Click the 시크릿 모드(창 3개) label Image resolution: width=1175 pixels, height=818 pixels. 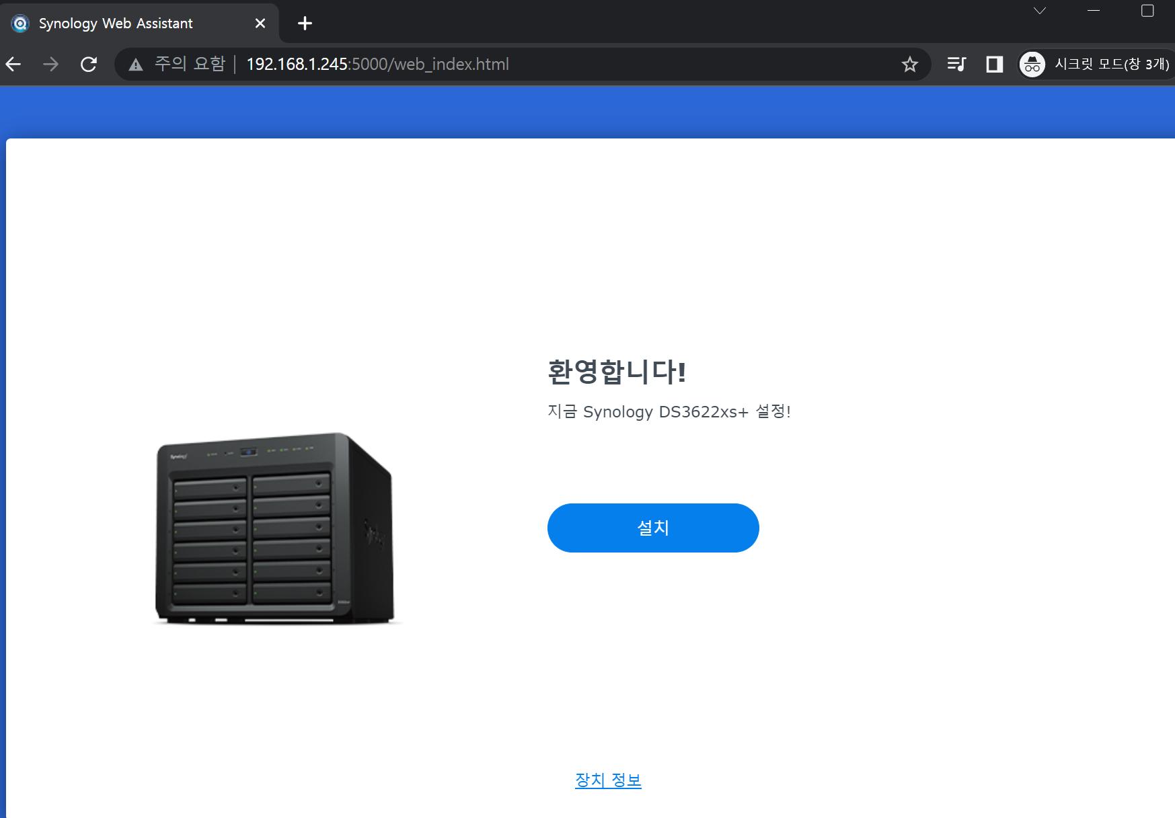point(1111,65)
